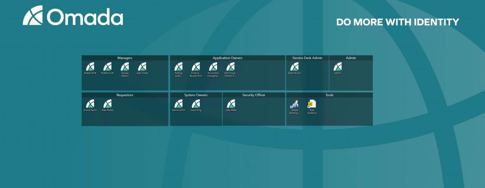Image resolution: width=485 pixels, height=188 pixels.
Task: Open the Alan Parker requestor shortcut
Action: click(x=107, y=106)
